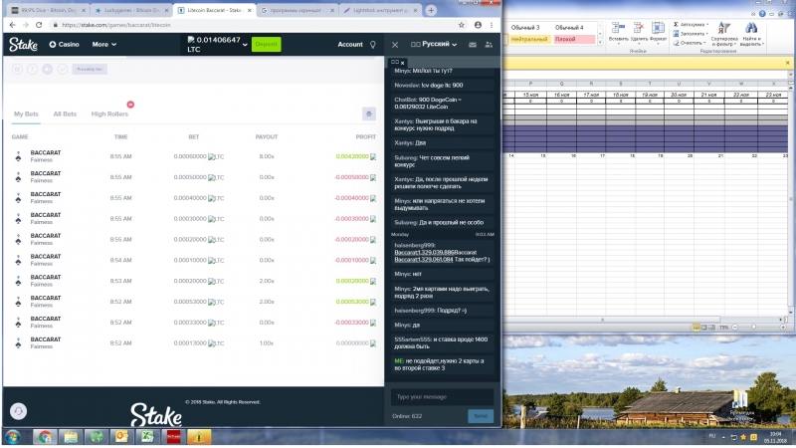
Task: Open game settings gear icon
Action: pyautogui.click(x=17, y=69)
